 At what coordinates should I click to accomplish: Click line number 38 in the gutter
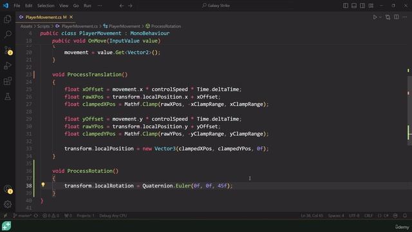click(x=29, y=186)
